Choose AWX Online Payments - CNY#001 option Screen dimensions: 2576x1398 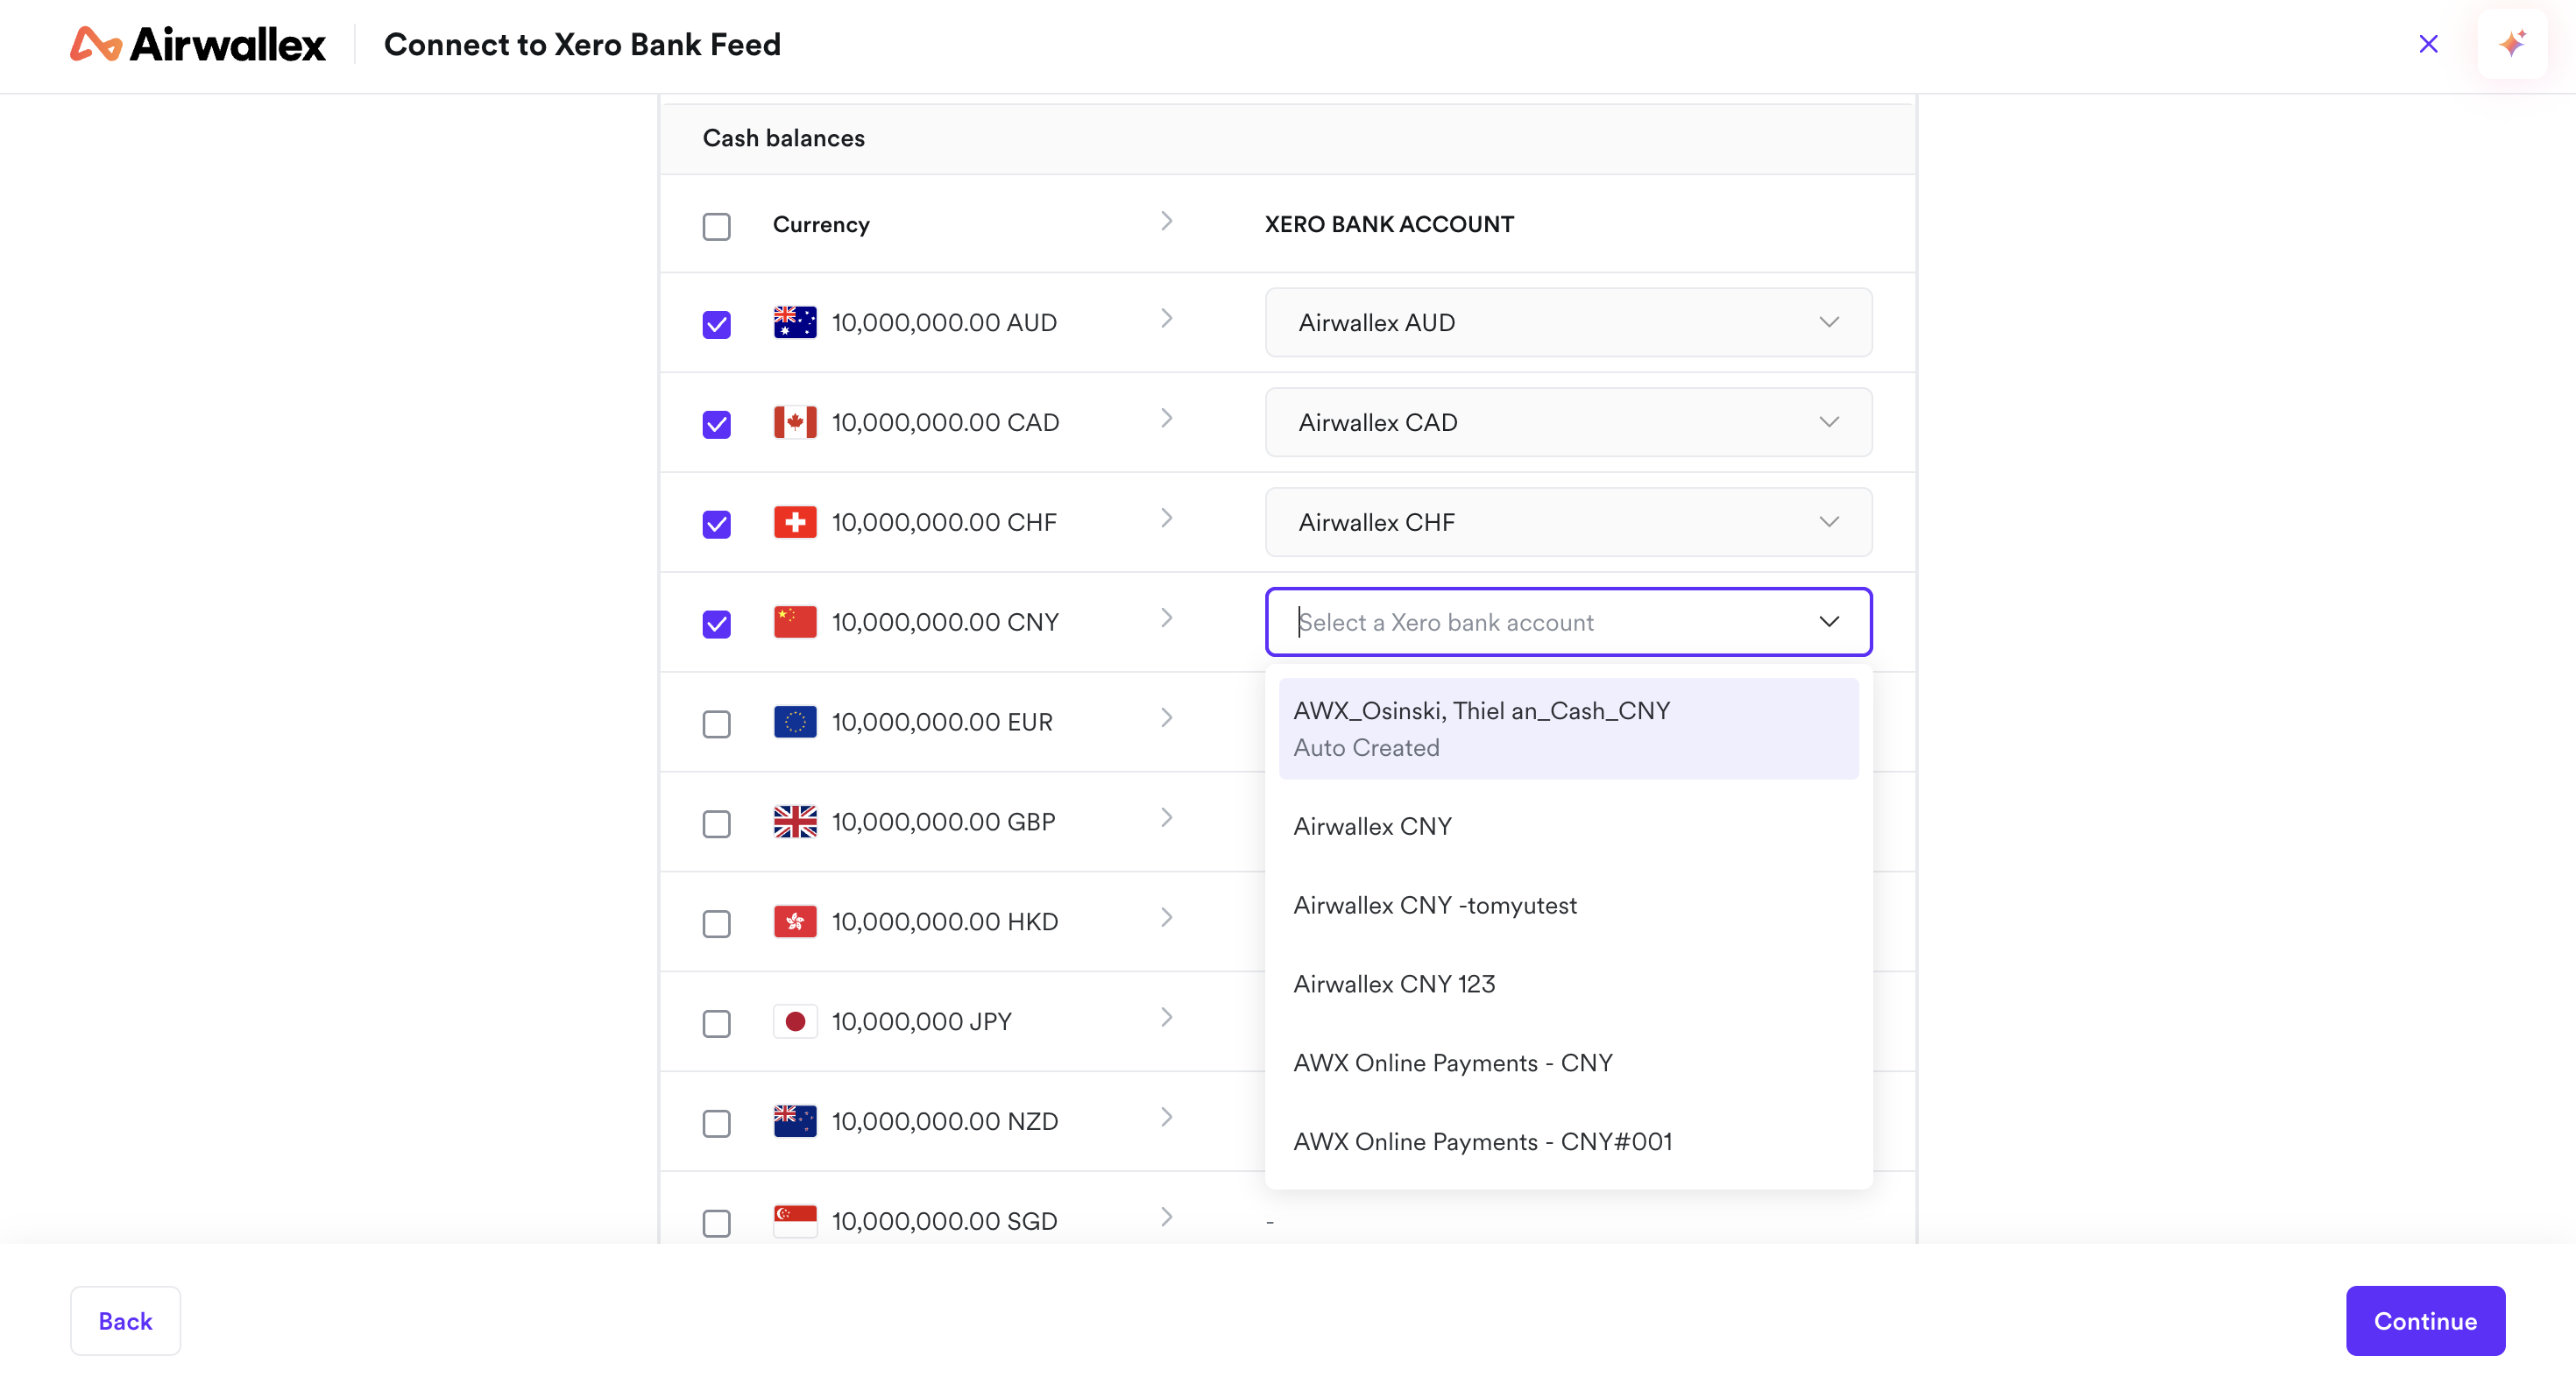(x=1568, y=1143)
